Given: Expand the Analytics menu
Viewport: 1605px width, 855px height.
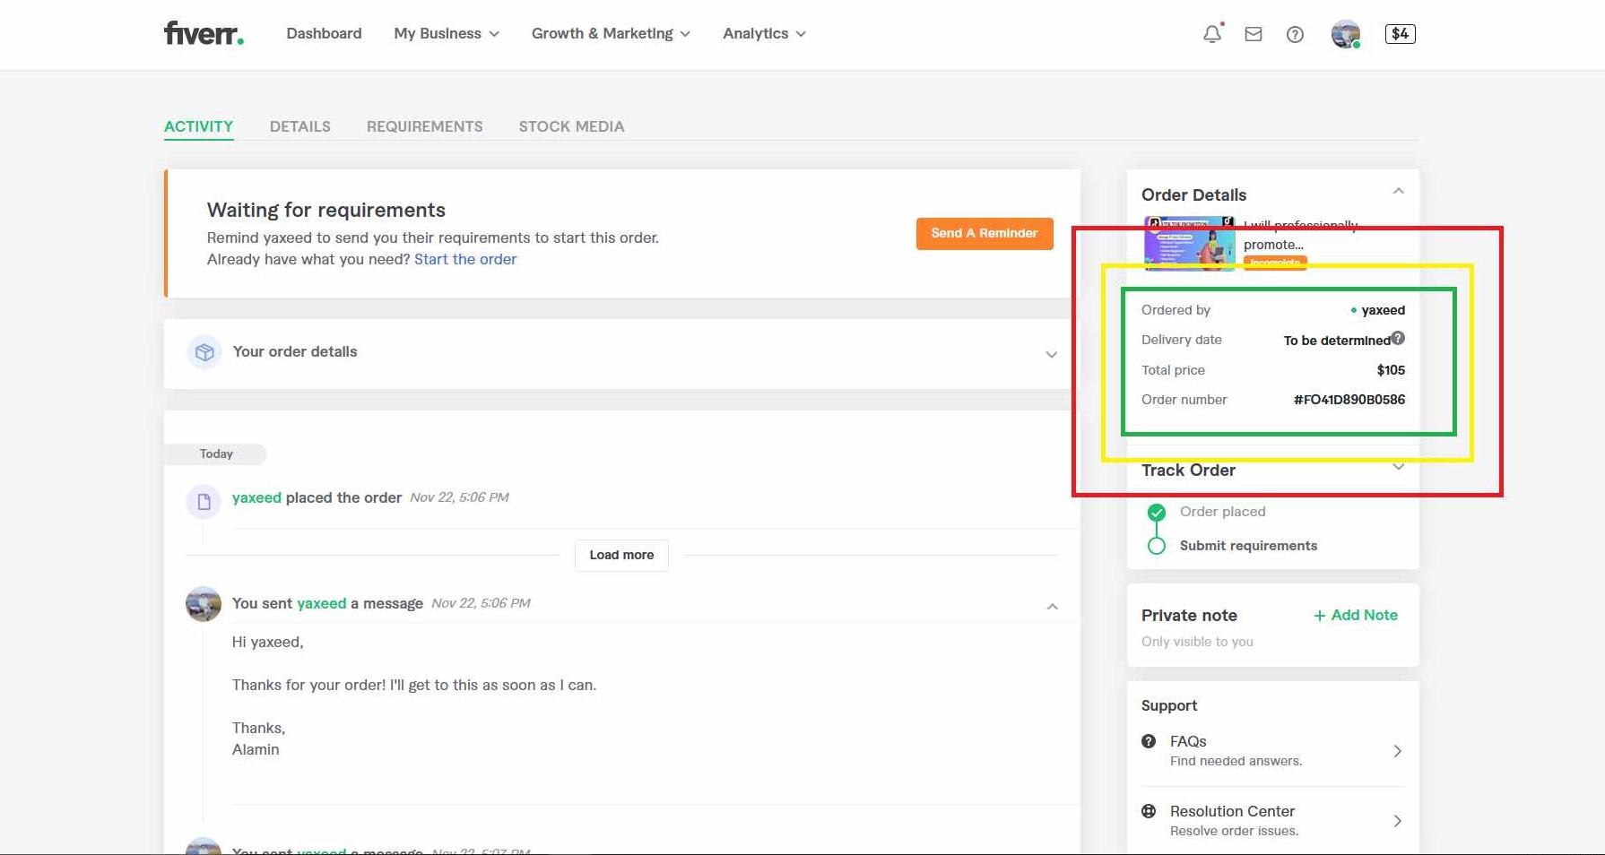Looking at the screenshot, I should [x=764, y=33].
